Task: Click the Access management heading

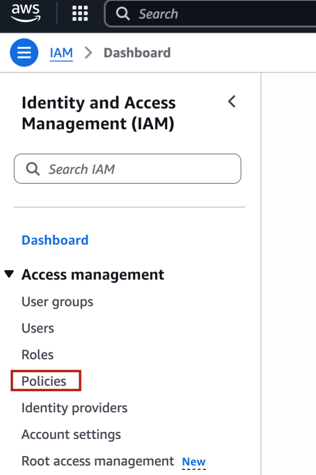Action: pyautogui.click(x=93, y=275)
